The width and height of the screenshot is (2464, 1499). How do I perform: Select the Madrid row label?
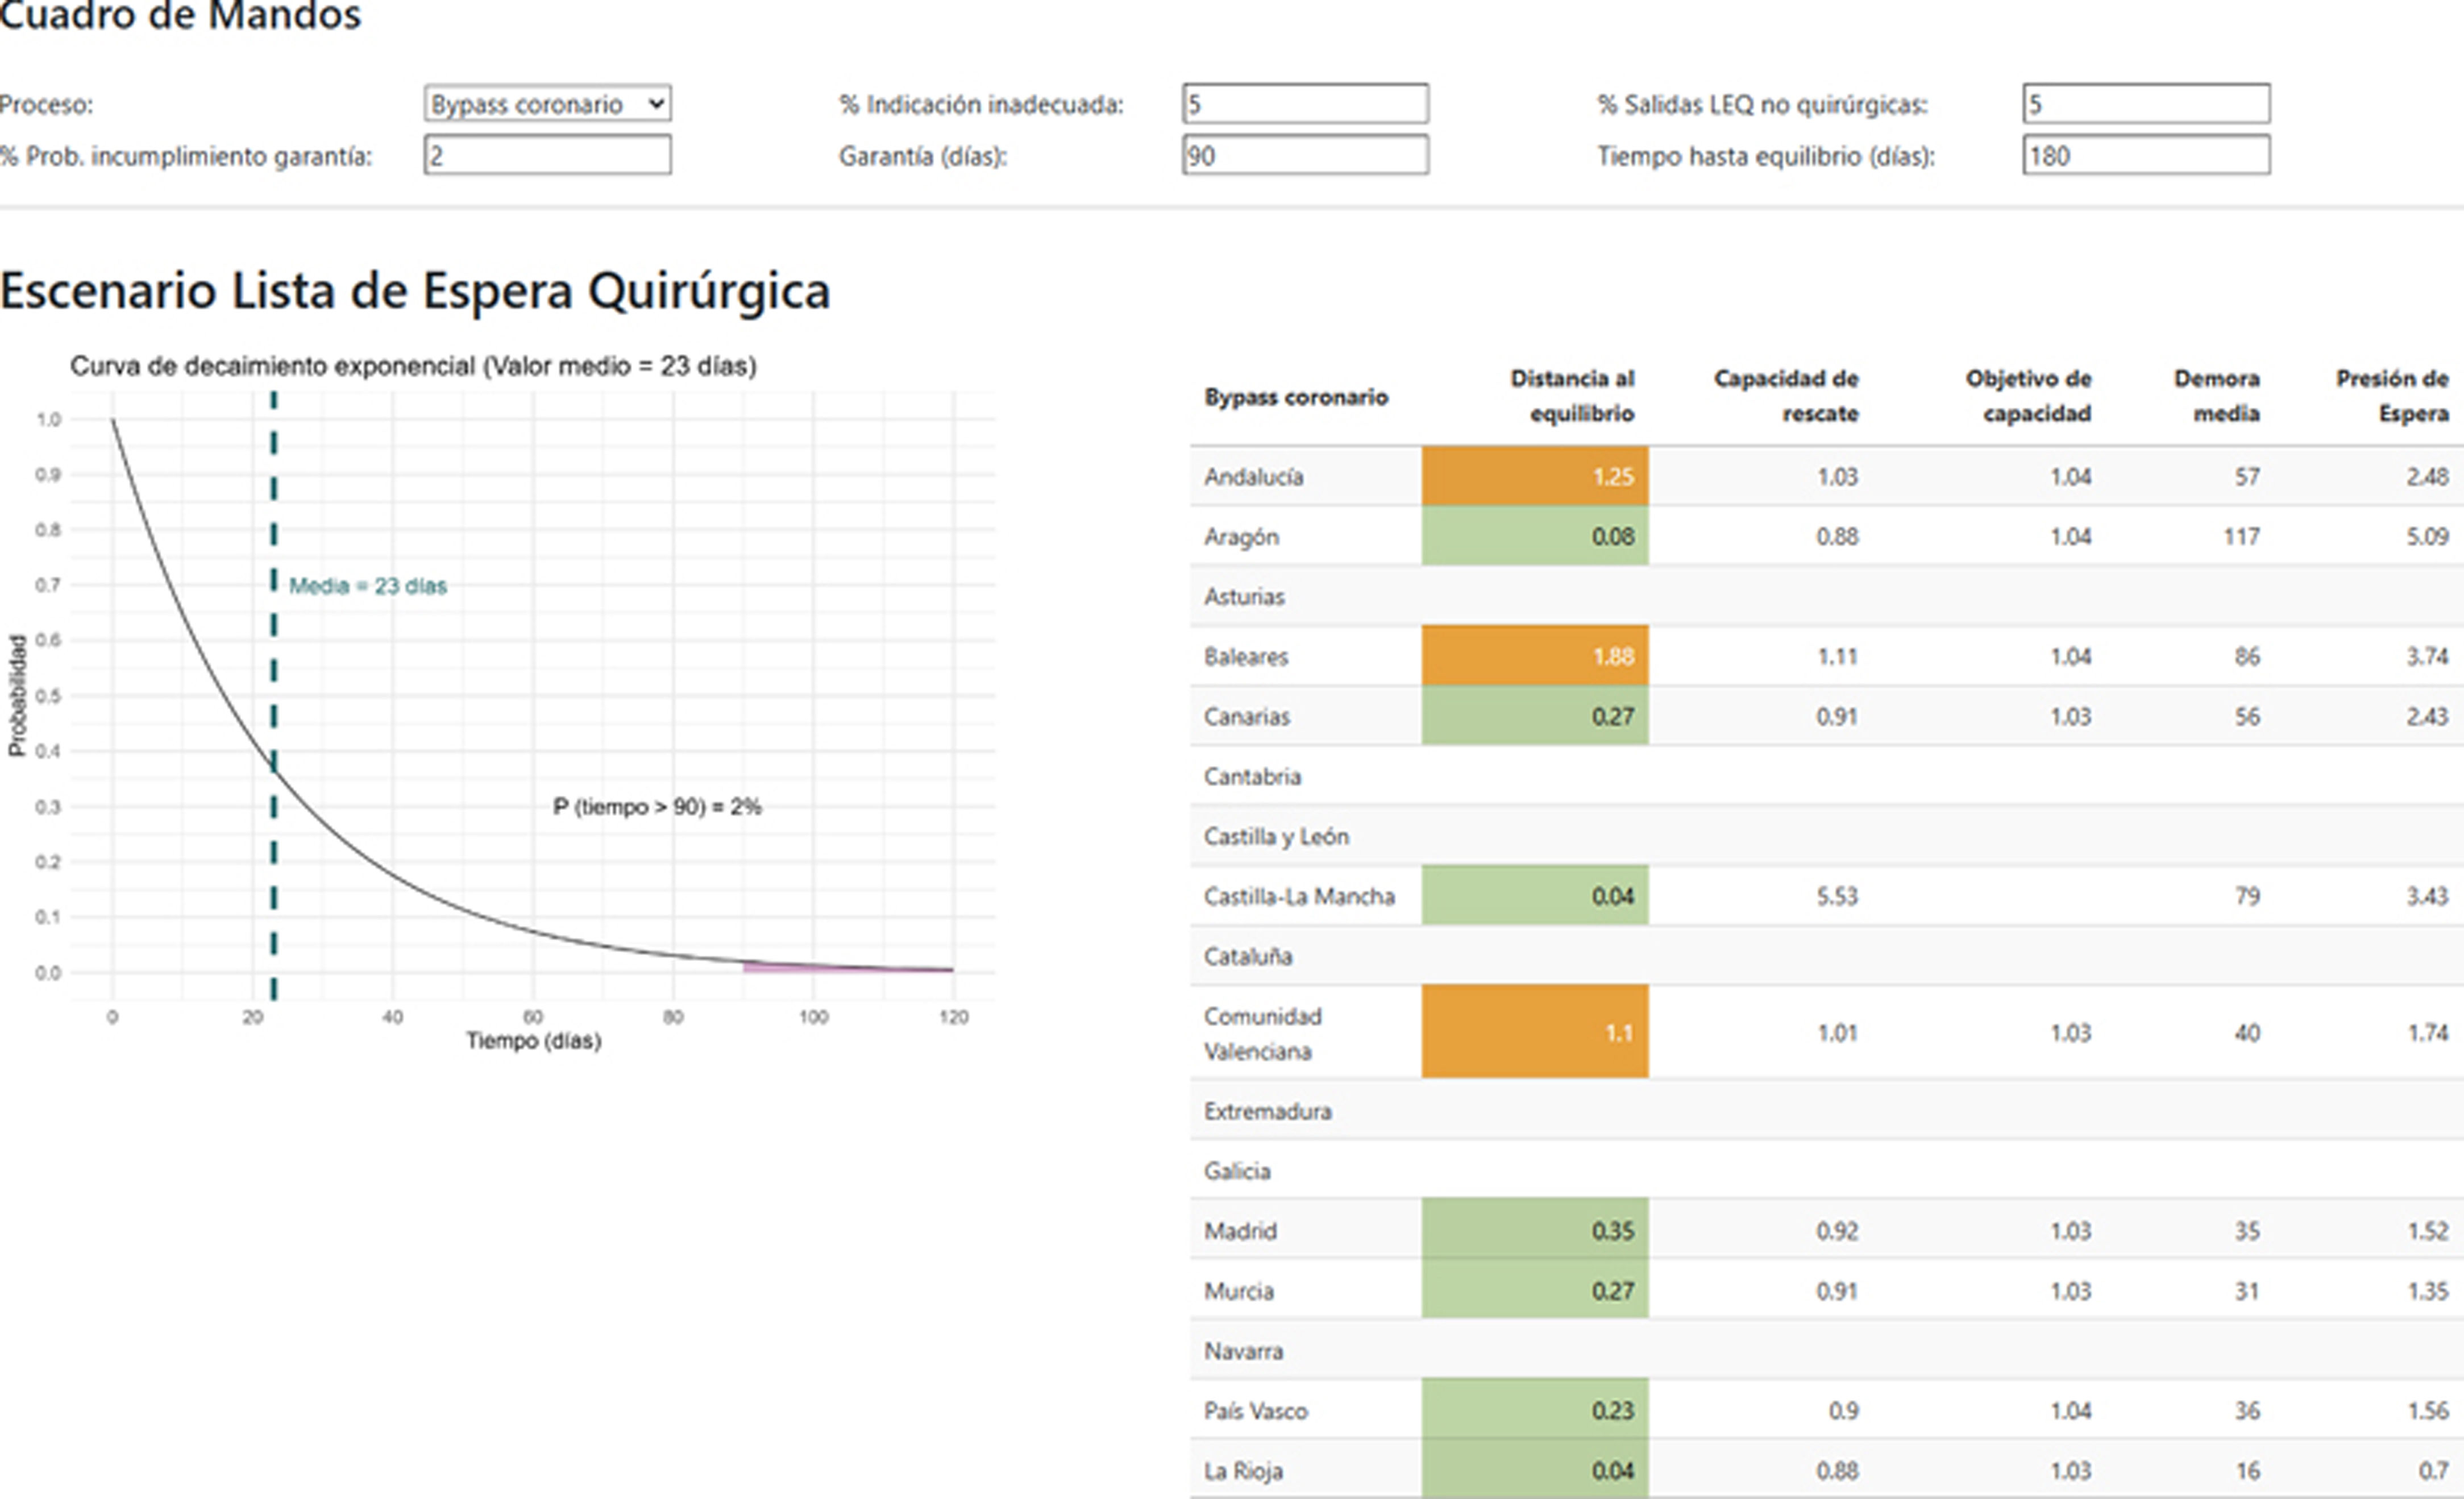[1240, 1231]
